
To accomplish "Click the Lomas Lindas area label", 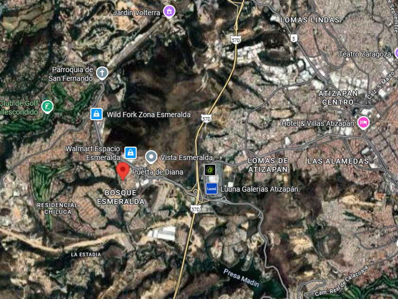I will (x=310, y=20).
